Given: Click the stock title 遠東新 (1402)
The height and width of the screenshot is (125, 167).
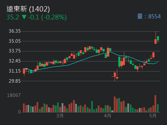Looking at the screenshot, I should point(28,9).
